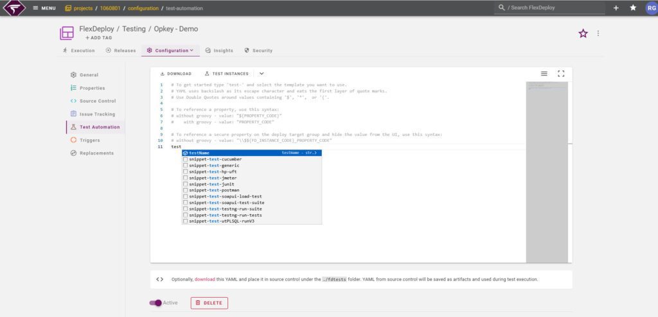Switch to the Insights tab
This screenshot has height=317, width=658.
(x=218, y=50)
